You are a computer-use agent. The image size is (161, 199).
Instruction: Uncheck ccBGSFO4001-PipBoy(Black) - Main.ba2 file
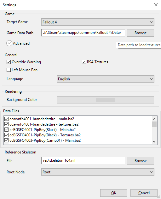coord(6,130)
